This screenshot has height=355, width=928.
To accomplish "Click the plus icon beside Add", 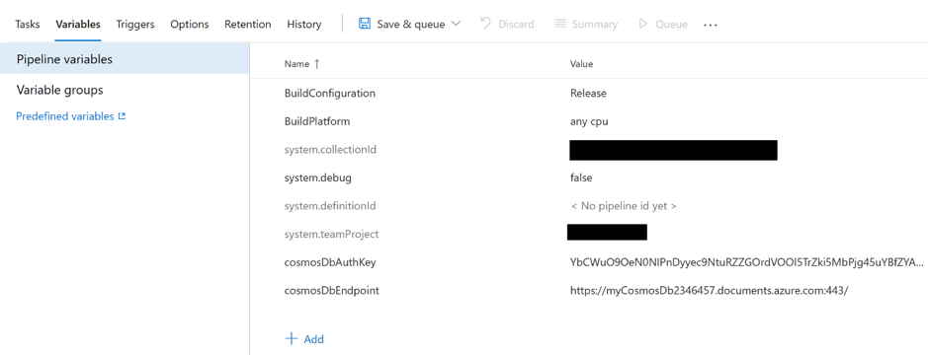I will tap(291, 338).
